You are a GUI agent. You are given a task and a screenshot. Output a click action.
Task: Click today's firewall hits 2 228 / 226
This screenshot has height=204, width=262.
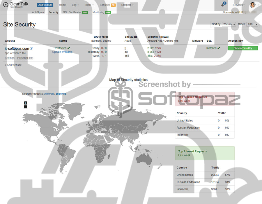[154, 48]
